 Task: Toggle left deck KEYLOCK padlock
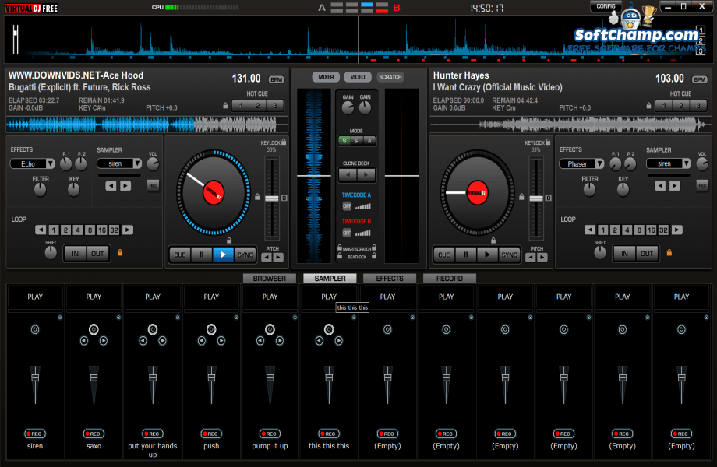284,142
